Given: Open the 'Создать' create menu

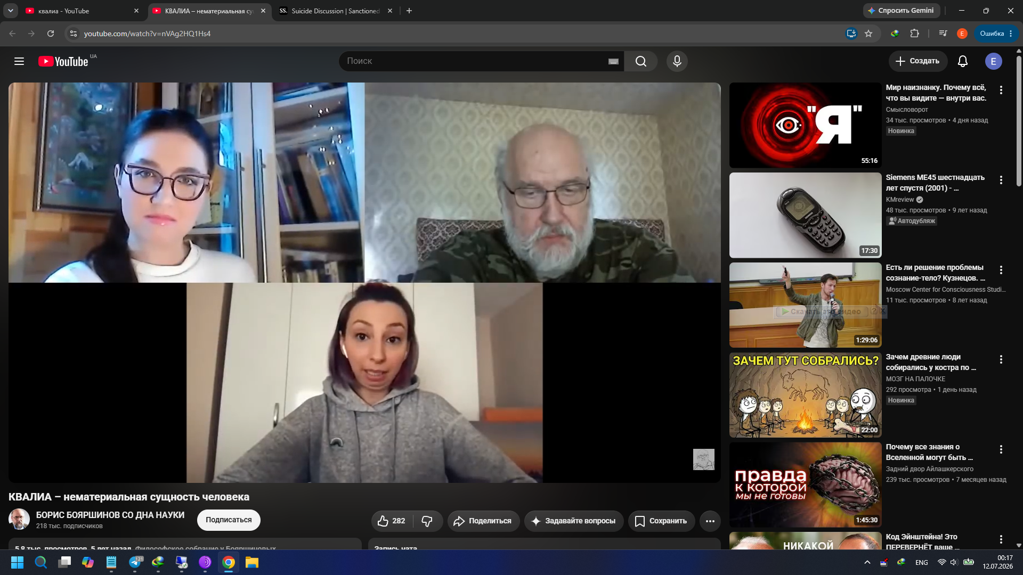Looking at the screenshot, I should (x=918, y=61).
